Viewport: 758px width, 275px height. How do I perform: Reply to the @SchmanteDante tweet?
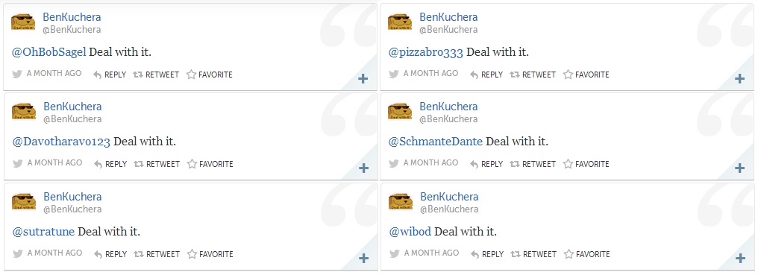pyautogui.click(x=486, y=164)
